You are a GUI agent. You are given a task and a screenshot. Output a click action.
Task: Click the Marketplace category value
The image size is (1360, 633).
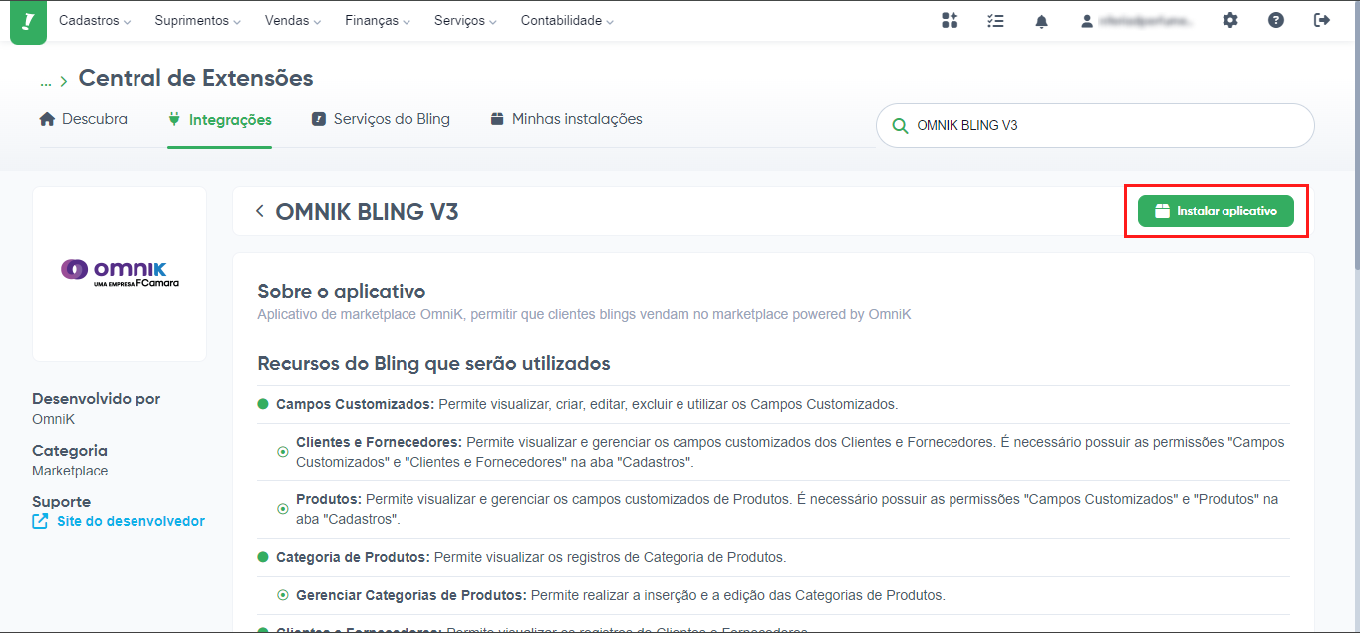(x=70, y=471)
